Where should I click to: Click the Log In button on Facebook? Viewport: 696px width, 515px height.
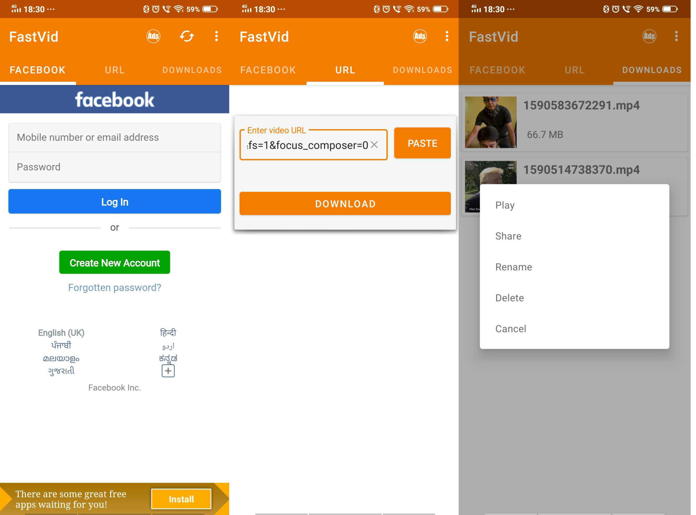coord(114,202)
